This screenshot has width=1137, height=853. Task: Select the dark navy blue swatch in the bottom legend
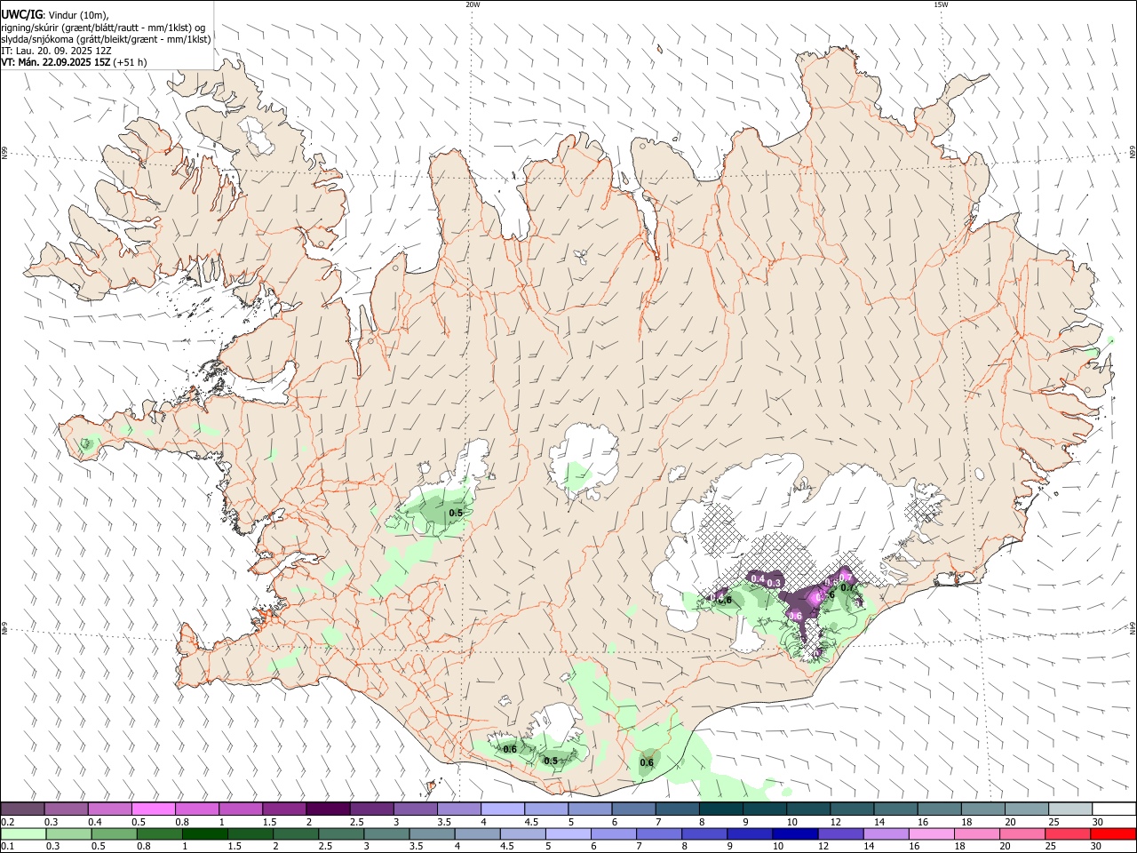pos(795,834)
